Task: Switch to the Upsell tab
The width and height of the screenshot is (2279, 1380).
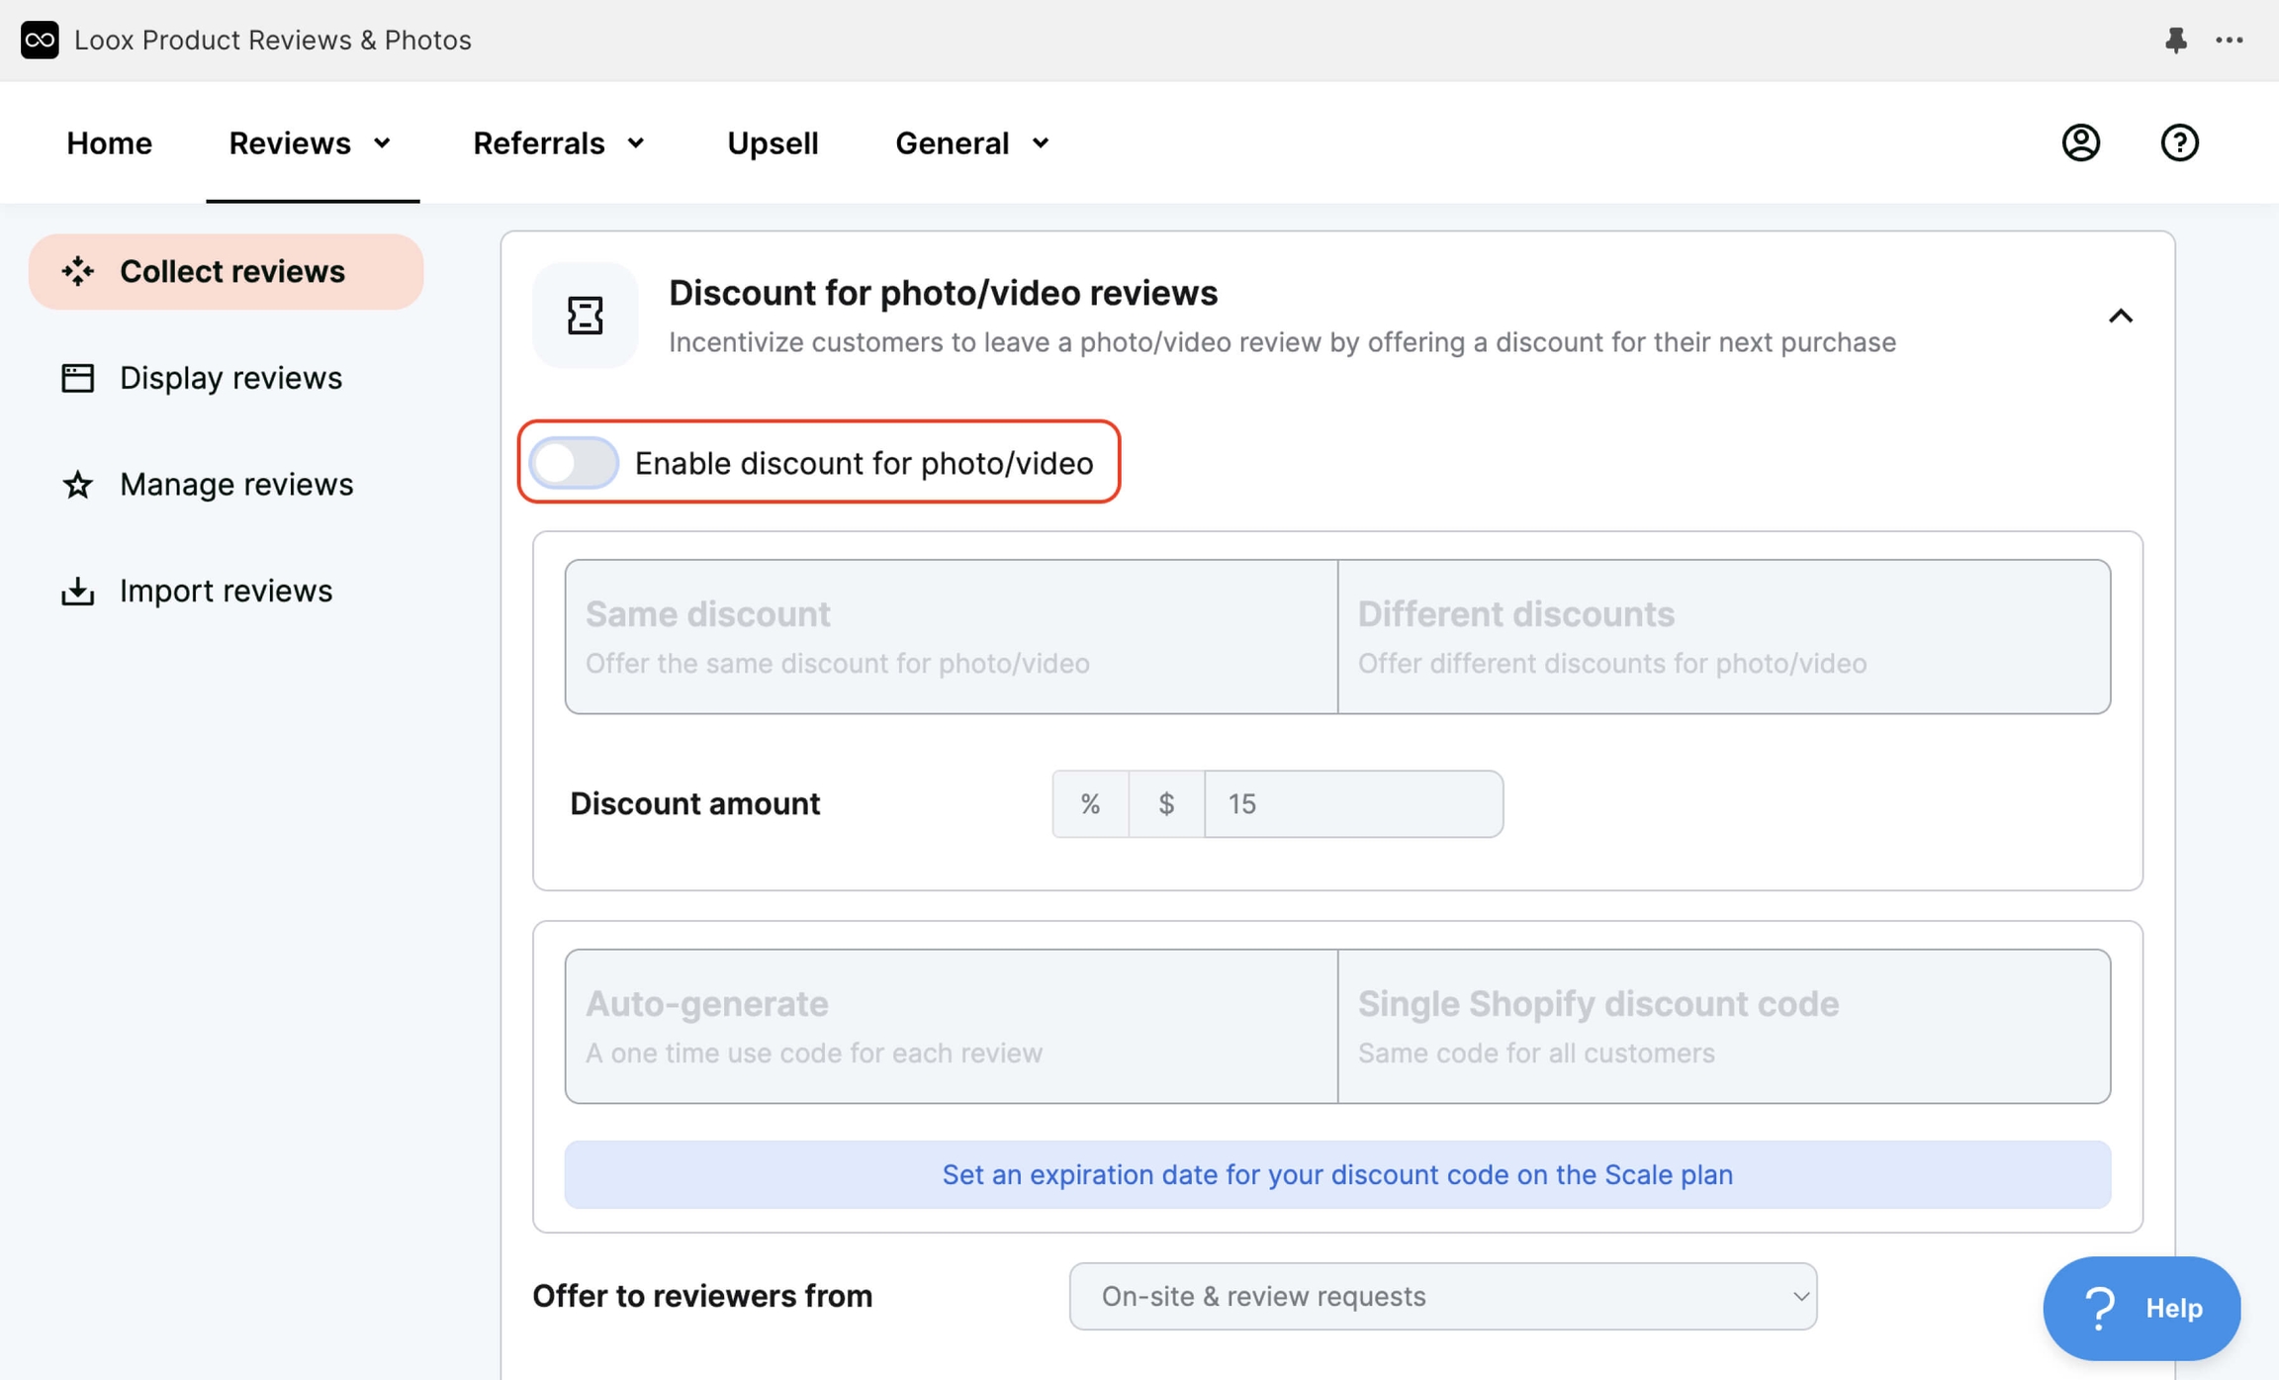Action: 773,142
